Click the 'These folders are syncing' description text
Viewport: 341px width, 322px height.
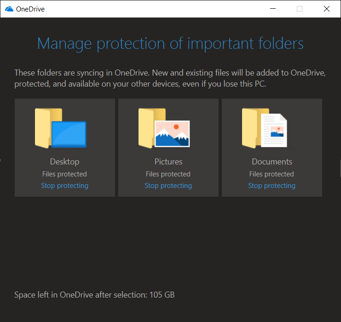[170, 78]
